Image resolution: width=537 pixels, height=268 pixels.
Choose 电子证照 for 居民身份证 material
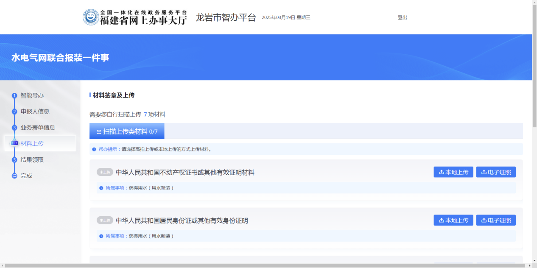coord(496,221)
